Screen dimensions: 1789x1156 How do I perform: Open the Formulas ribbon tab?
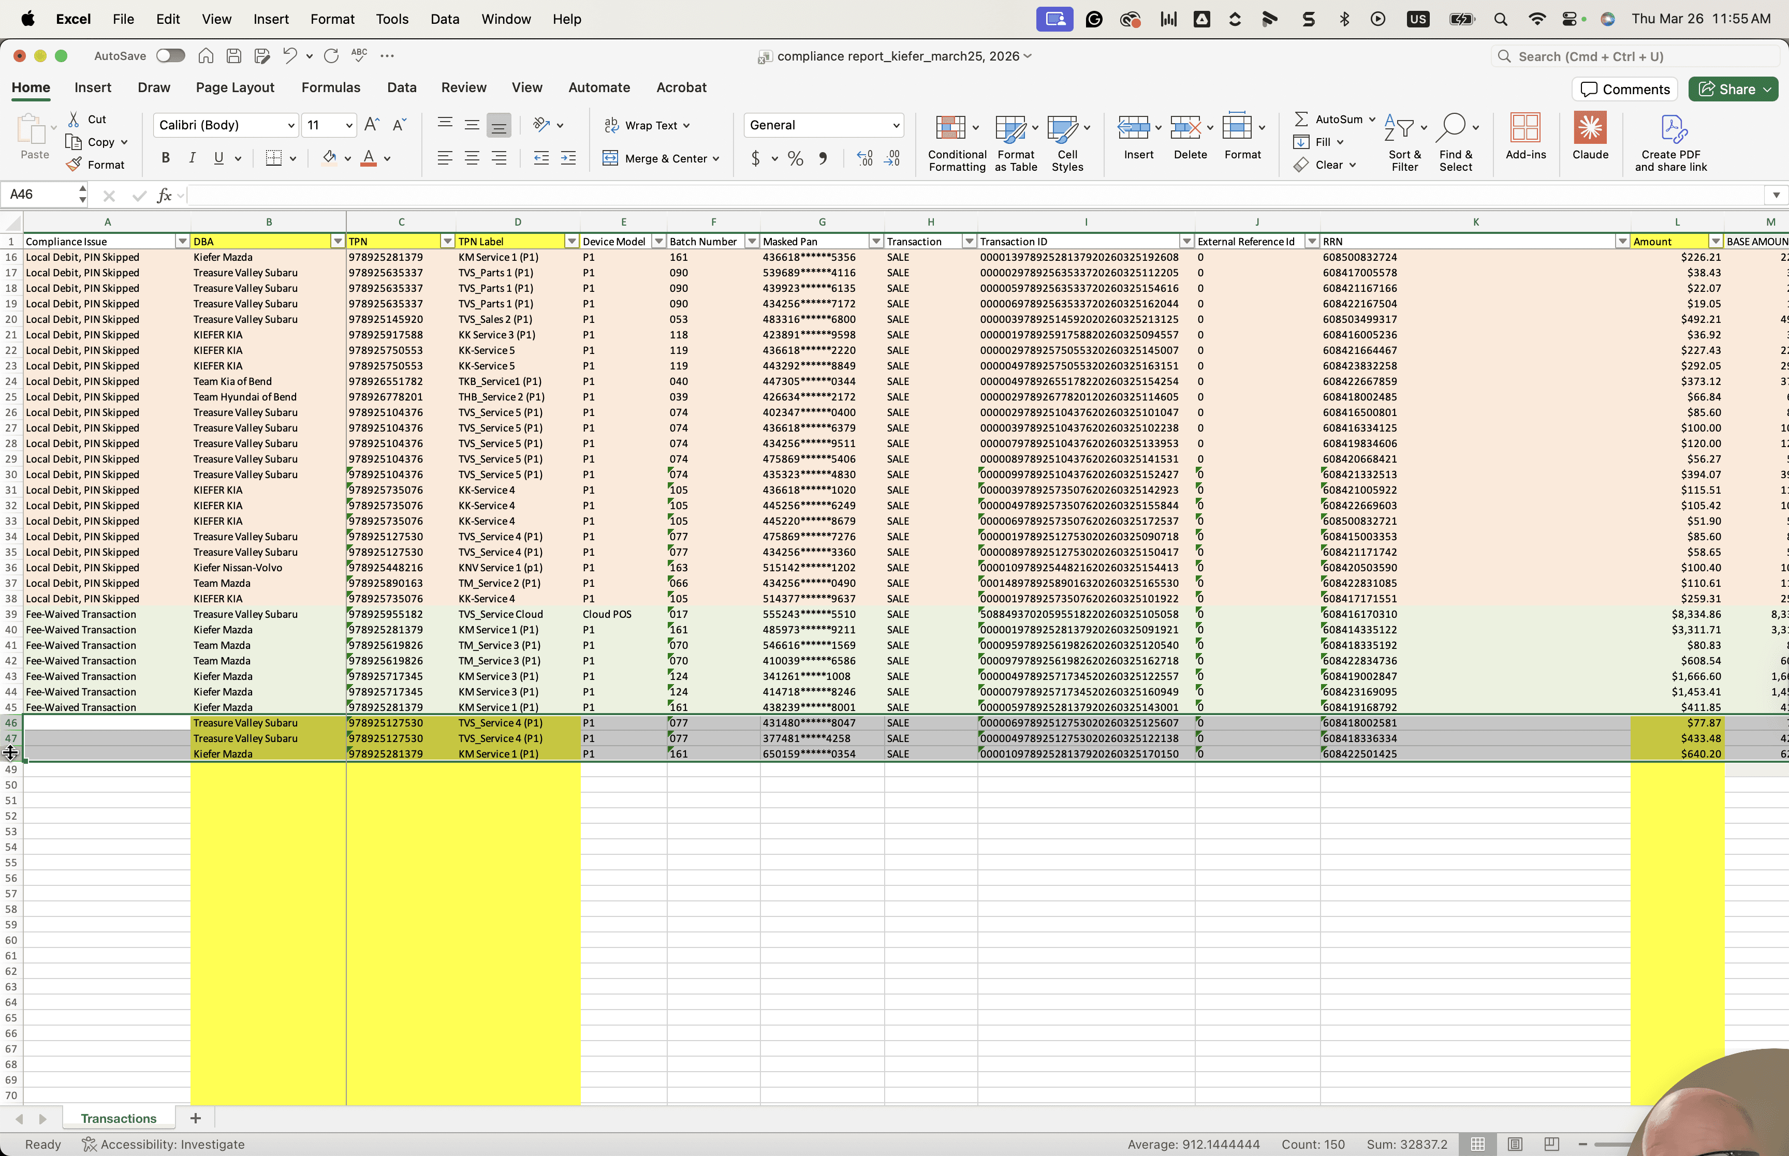[331, 87]
